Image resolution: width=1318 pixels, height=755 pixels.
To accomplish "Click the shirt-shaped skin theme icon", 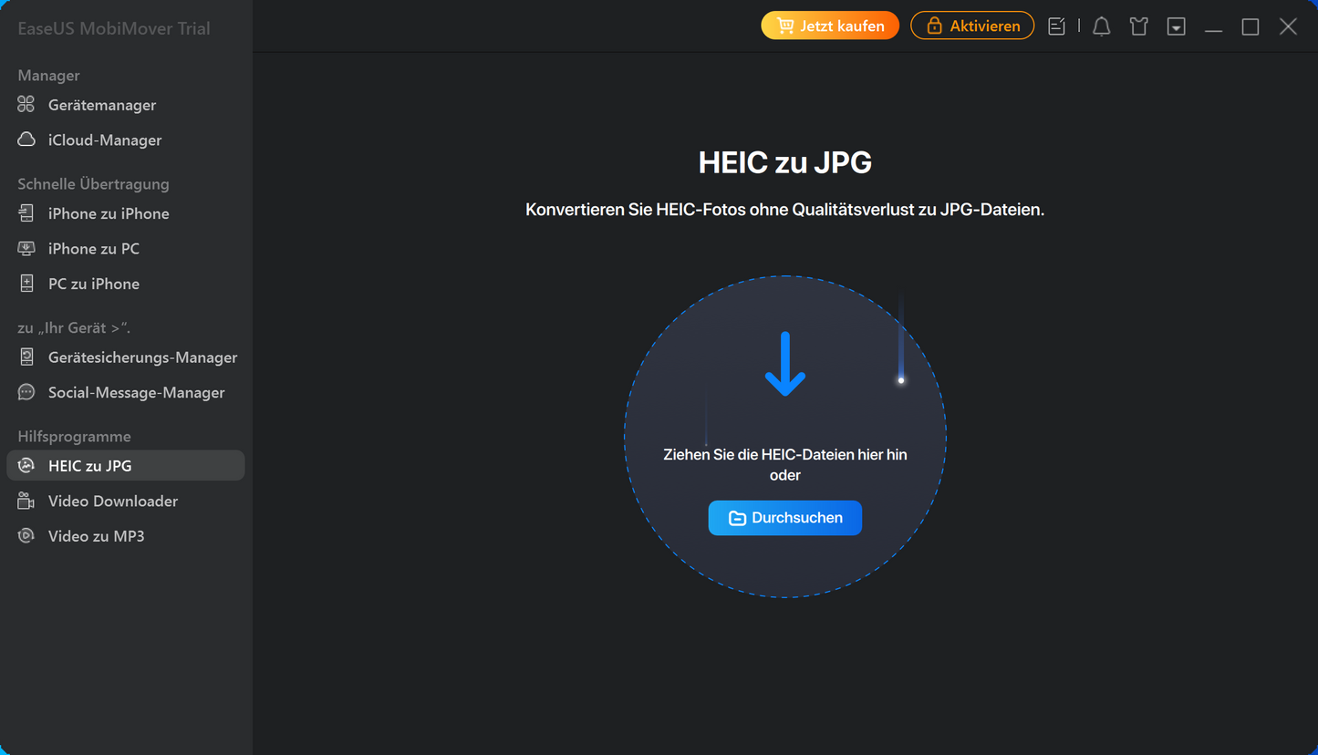I will [1138, 26].
